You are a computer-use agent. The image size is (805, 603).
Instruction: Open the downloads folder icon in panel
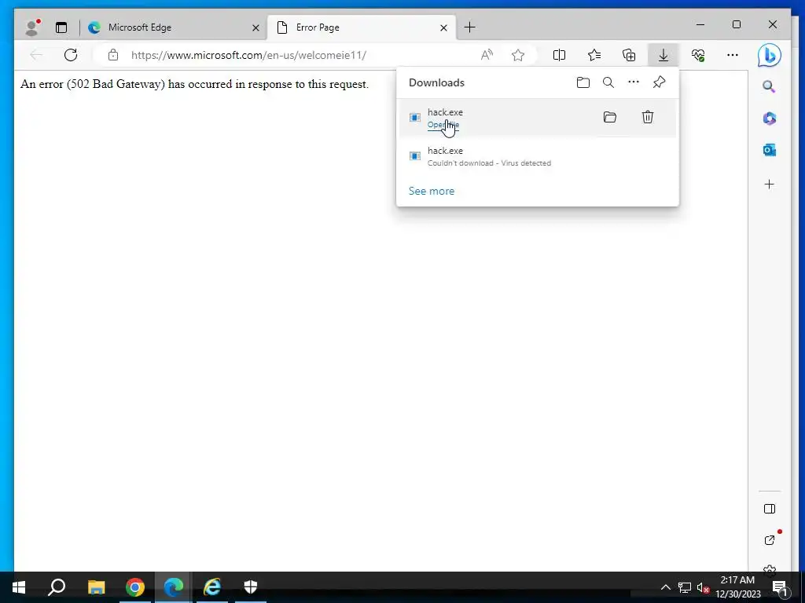(583, 82)
